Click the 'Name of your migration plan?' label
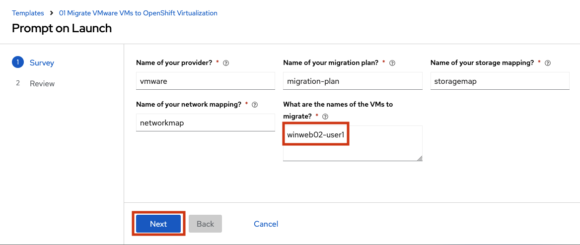This screenshot has height=245, width=580. (x=331, y=63)
